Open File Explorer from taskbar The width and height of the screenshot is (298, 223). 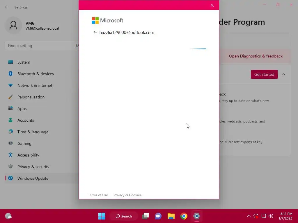(171, 216)
